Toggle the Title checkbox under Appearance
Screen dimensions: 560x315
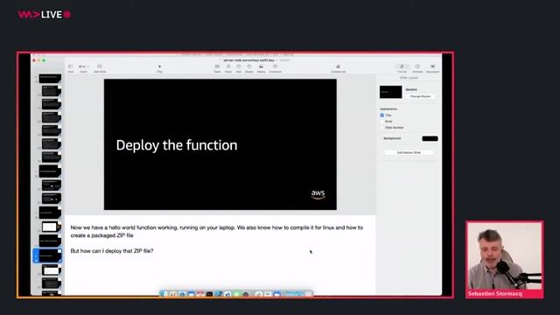(382, 115)
